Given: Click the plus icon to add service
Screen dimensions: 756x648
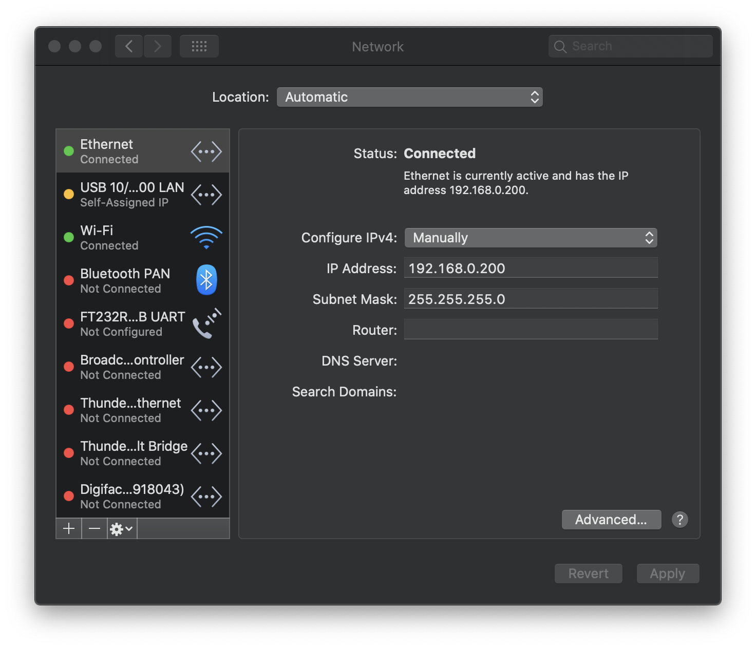Looking at the screenshot, I should [x=69, y=528].
